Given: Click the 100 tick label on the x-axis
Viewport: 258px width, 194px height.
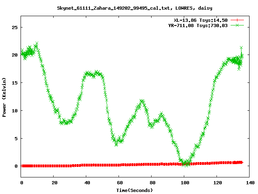Looking at the screenshot, I should 184,183.
